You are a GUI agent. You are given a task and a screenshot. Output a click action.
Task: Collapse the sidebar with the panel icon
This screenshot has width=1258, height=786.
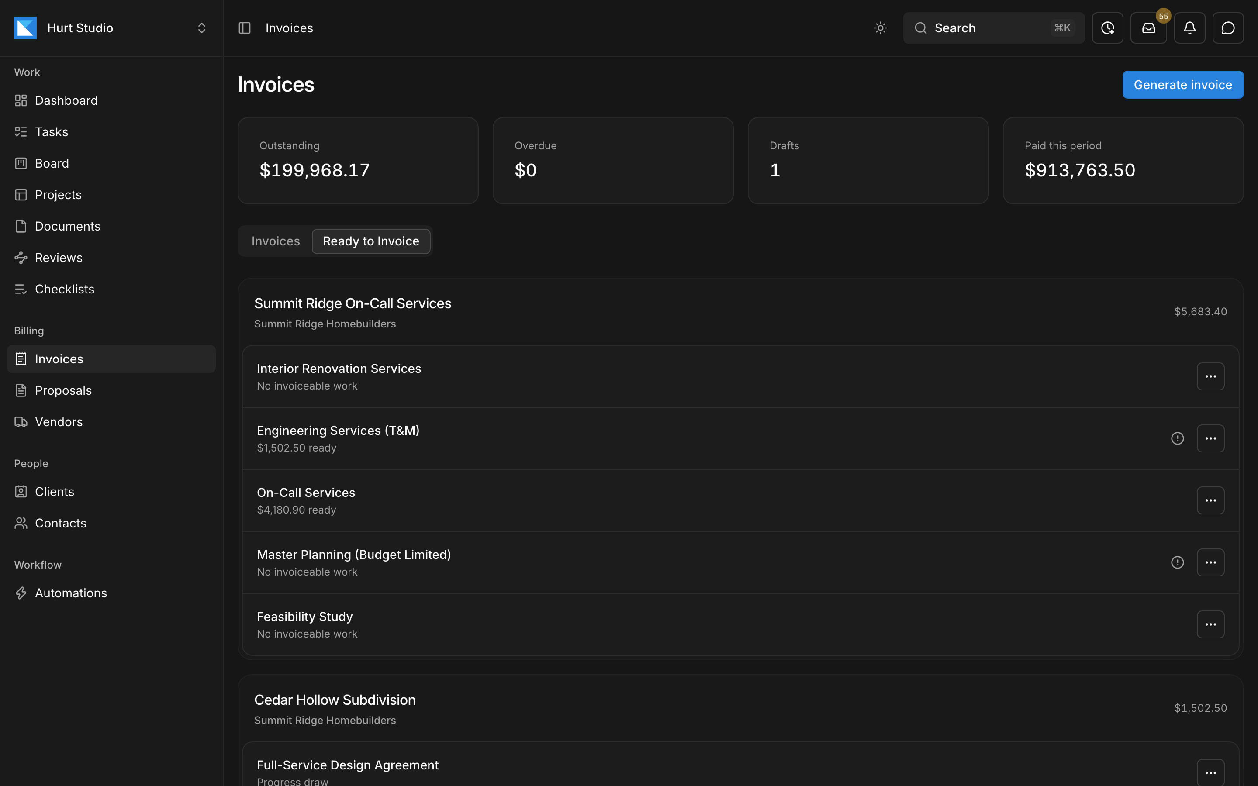[x=244, y=28]
